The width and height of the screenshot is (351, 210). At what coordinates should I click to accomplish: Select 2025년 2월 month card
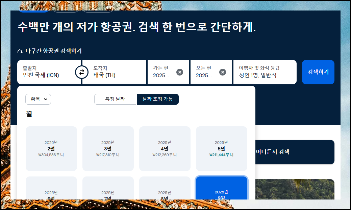point(51,149)
